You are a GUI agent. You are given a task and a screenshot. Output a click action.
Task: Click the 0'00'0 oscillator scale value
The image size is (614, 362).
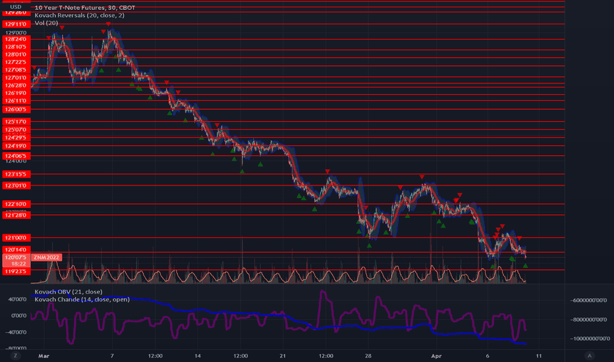click(x=18, y=315)
